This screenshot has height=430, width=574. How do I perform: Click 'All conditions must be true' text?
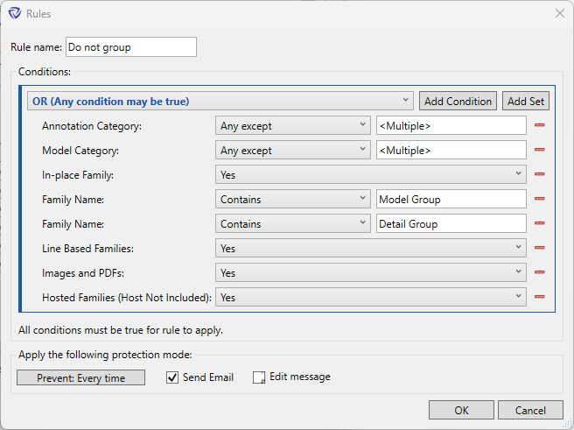click(x=121, y=330)
